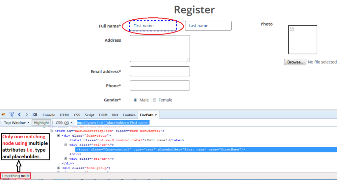
Task: Click into the Address text area
Action: (160, 49)
